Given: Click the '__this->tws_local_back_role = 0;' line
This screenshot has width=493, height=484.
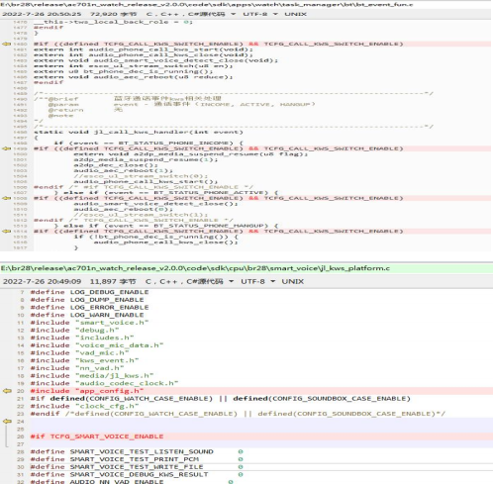Looking at the screenshot, I should click(113, 22).
